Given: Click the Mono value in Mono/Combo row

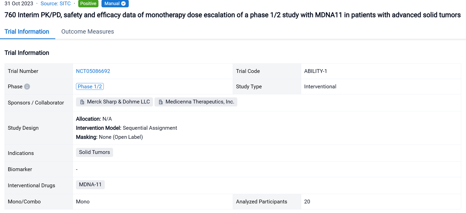Looking at the screenshot, I should (83, 202).
